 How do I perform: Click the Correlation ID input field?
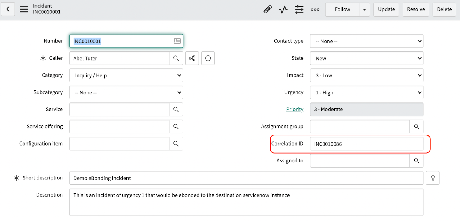[367, 144]
